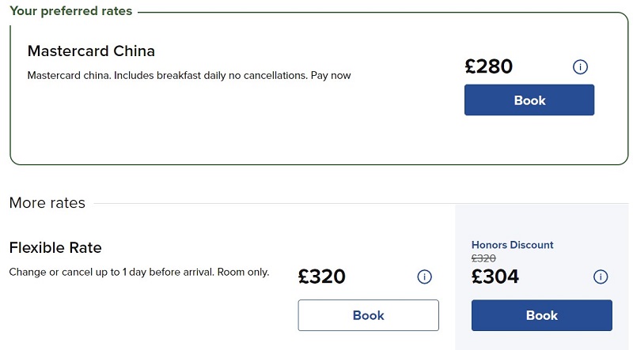Screen dimensions: 633x350
Task: Click the struck-through £320 original price
Action: [483, 258]
